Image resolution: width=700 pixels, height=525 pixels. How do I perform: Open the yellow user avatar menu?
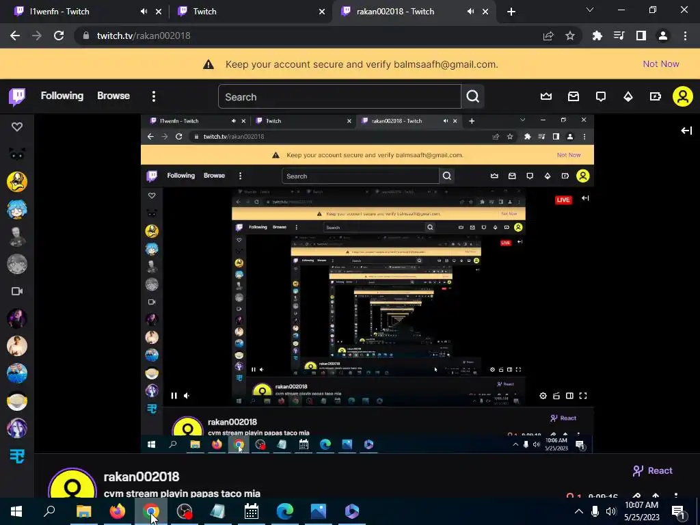683,96
